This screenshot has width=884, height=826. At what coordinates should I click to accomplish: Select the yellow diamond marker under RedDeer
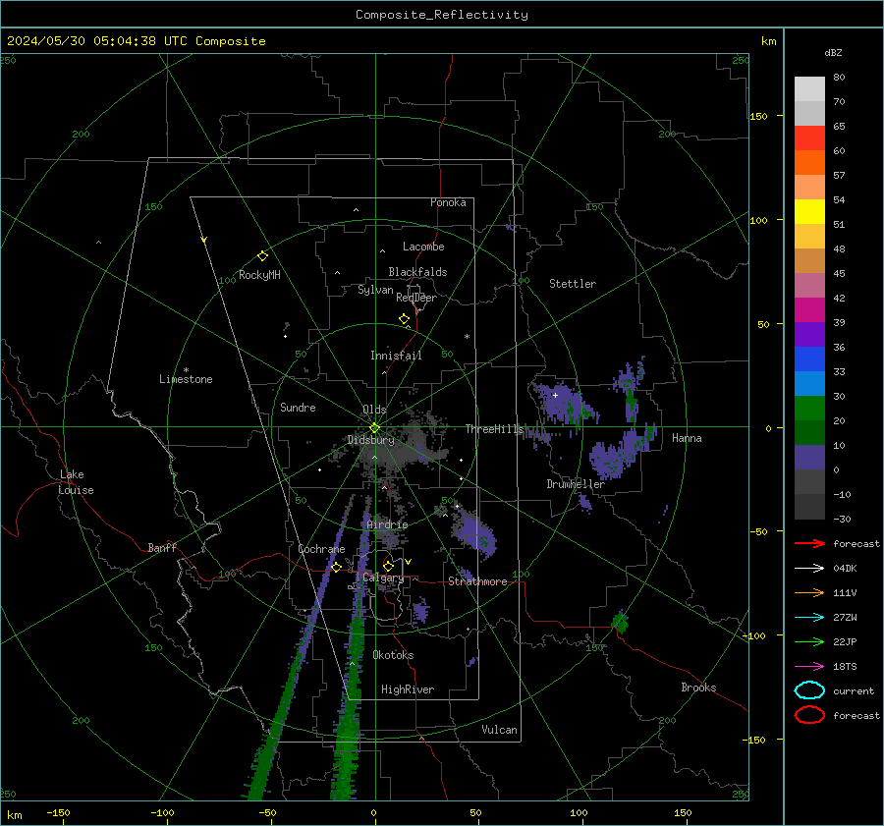(404, 319)
